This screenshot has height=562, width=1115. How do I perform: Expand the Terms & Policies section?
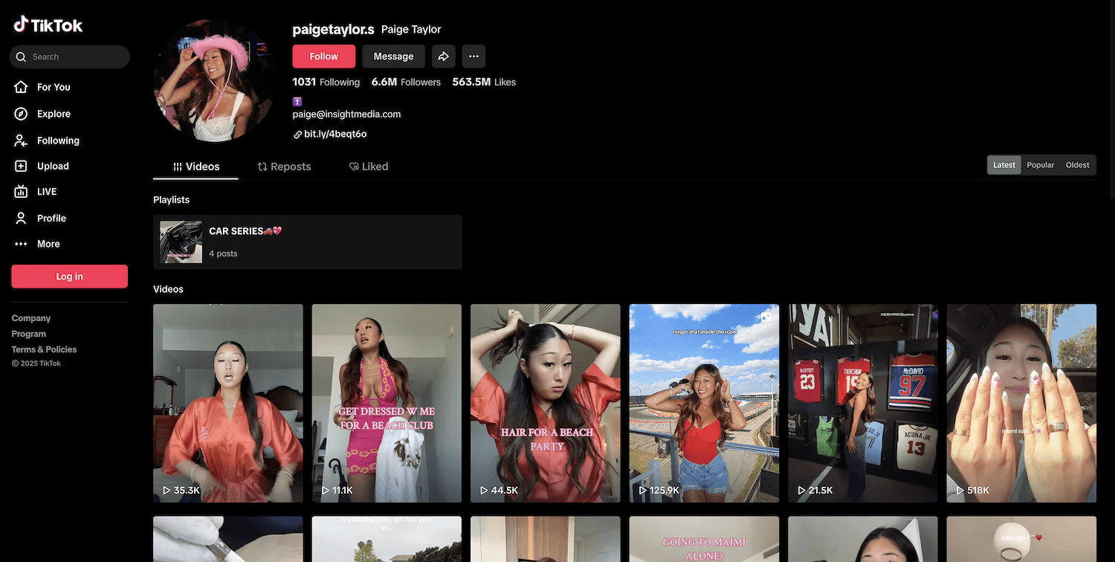click(44, 349)
